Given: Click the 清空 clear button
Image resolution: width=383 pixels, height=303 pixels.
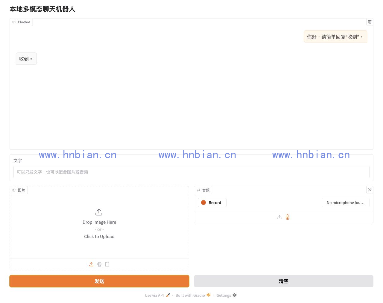Looking at the screenshot, I should tap(284, 281).
